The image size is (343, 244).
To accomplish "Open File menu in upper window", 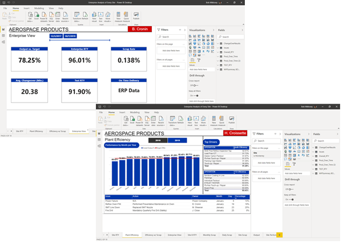I will [5, 9].
